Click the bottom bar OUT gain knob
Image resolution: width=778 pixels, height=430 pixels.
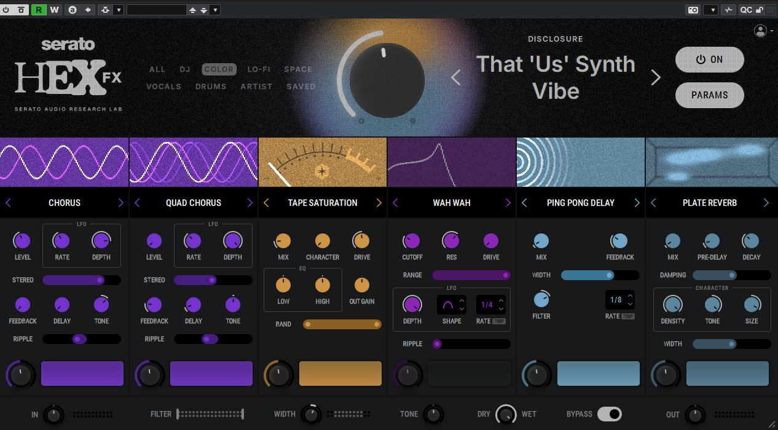point(696,415)
